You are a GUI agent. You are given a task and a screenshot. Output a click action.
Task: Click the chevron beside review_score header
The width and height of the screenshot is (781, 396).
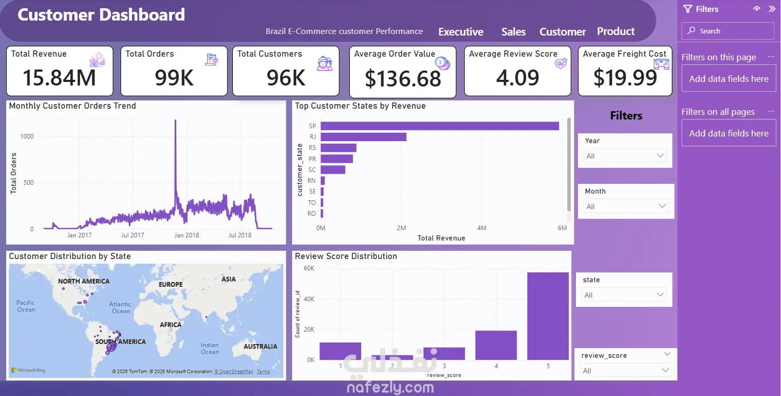coord(667,354)
